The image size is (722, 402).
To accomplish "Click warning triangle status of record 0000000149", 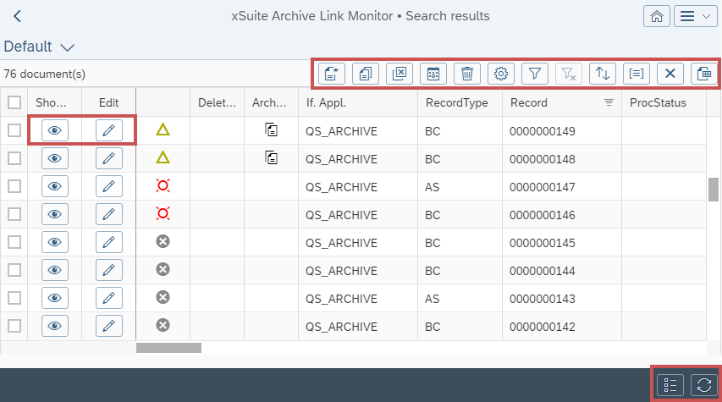I will coord(163,129).
